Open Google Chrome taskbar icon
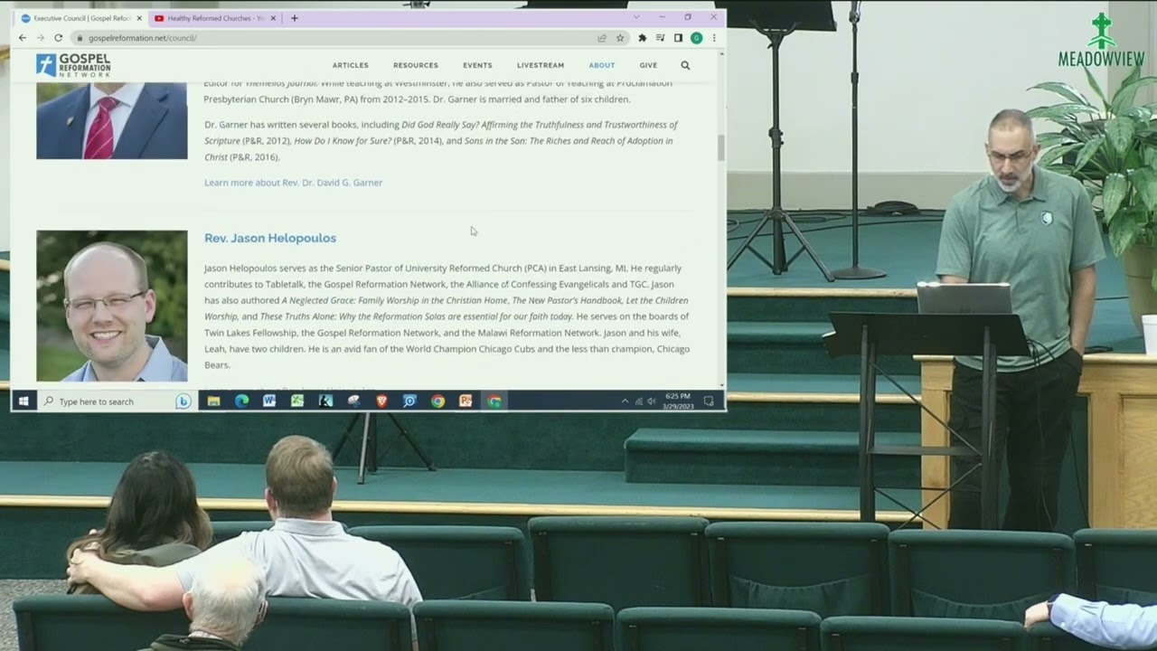Screen dimensions: 1157x651 point(437,401)
